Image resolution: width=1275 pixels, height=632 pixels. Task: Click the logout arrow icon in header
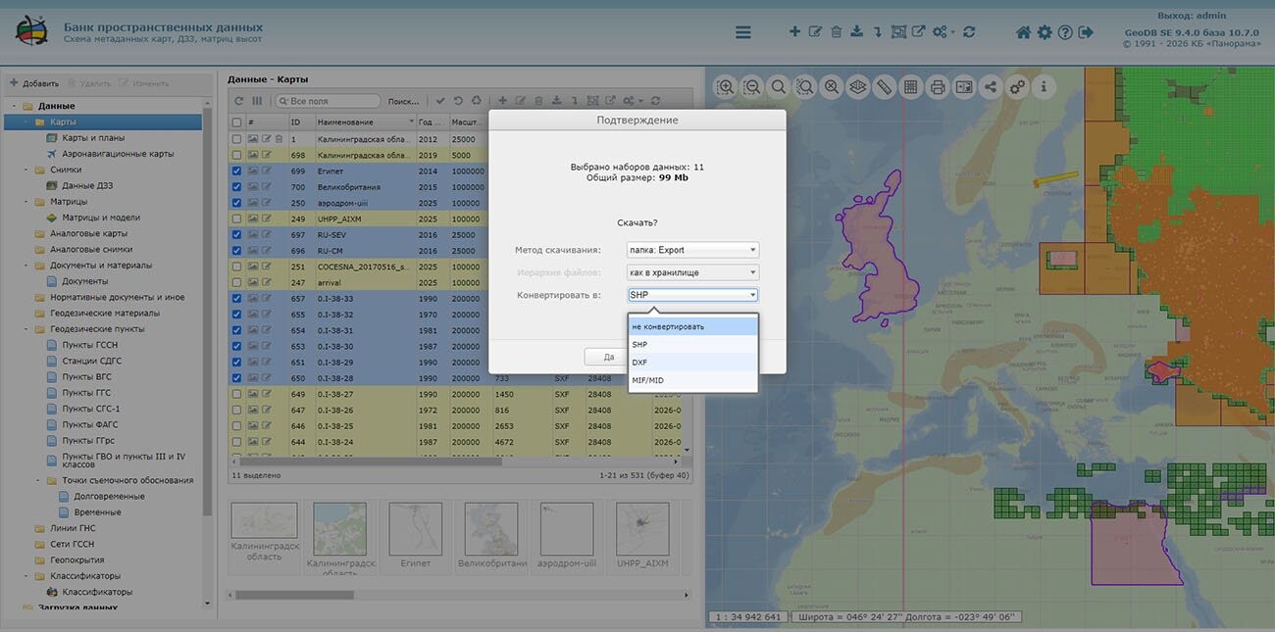[1086, 32]
